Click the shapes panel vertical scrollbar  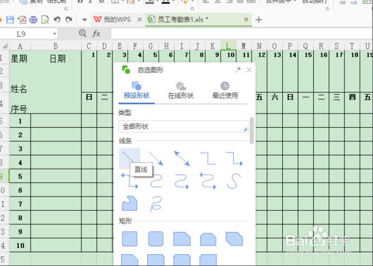(252, 130)
